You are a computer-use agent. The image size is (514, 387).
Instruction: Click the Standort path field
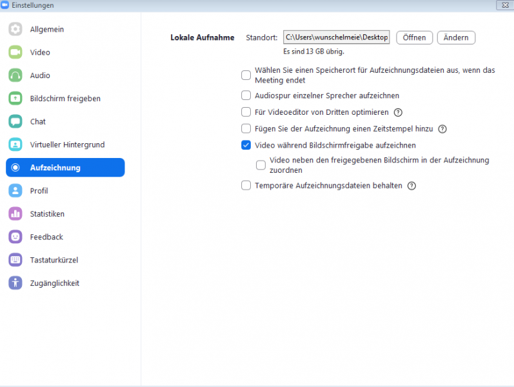[x=337, y=37]
